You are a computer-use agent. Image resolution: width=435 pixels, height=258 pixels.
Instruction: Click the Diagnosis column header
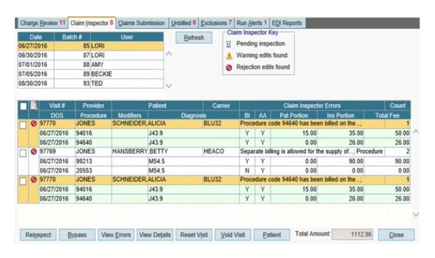(194, 116)
